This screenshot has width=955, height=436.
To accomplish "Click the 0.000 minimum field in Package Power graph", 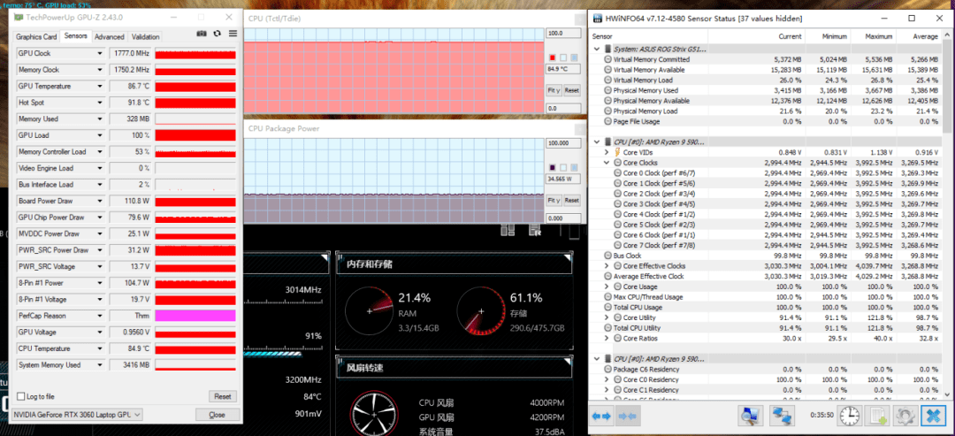I will [562, 218].
